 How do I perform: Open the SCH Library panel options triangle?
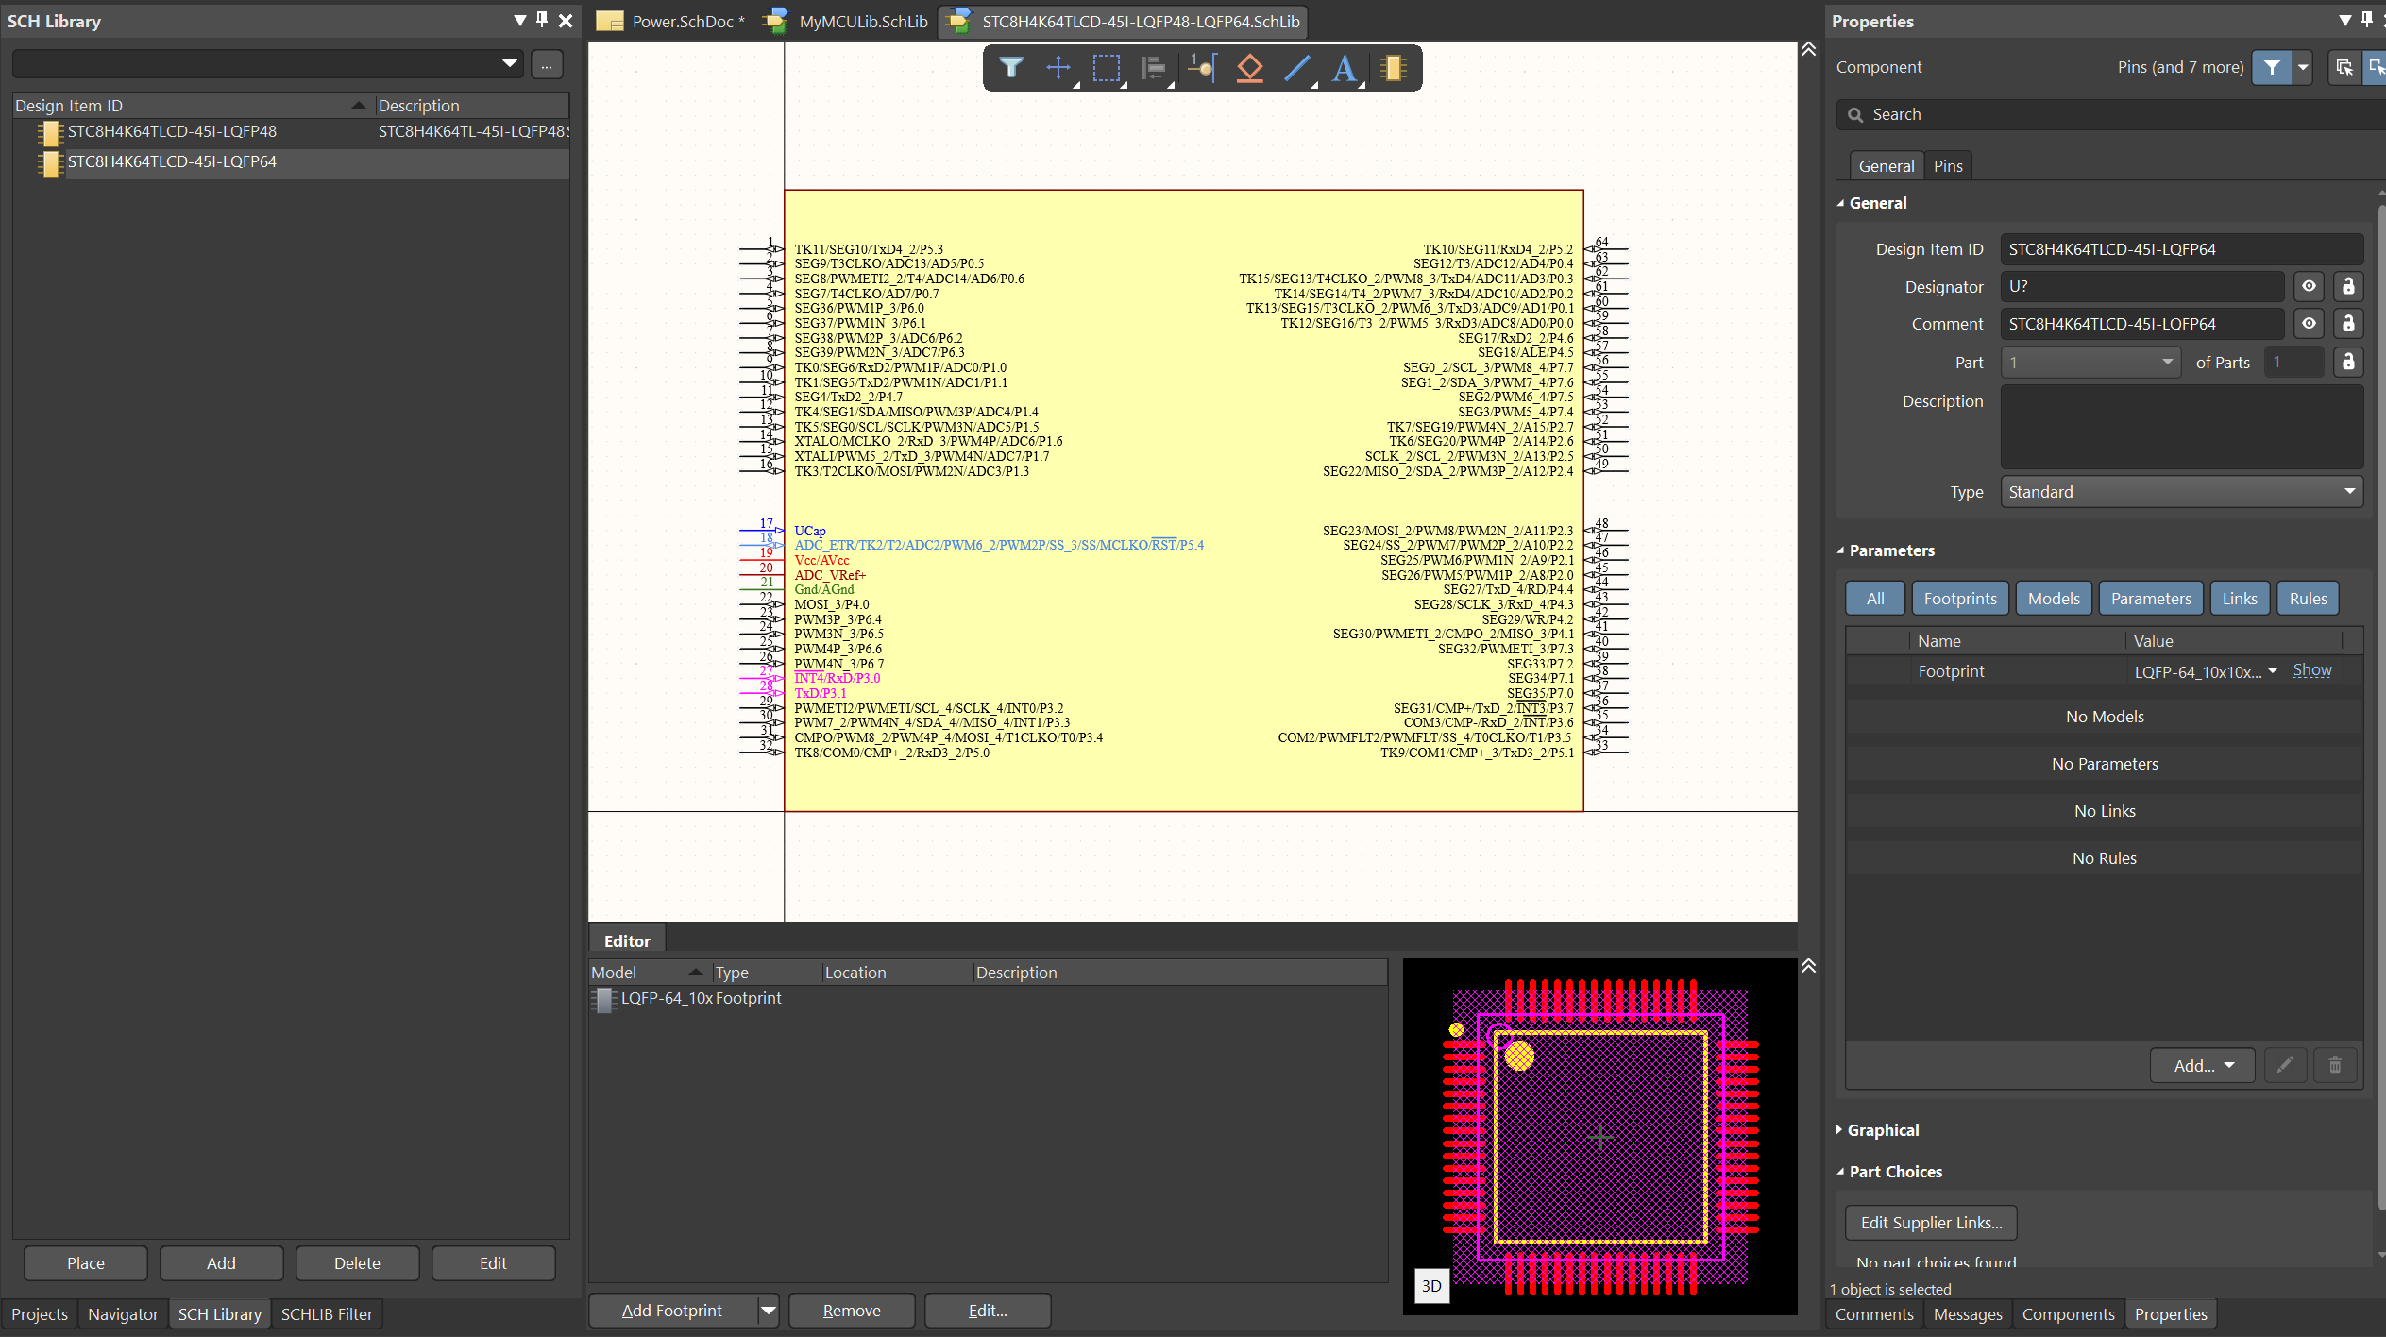coord(519,20)
